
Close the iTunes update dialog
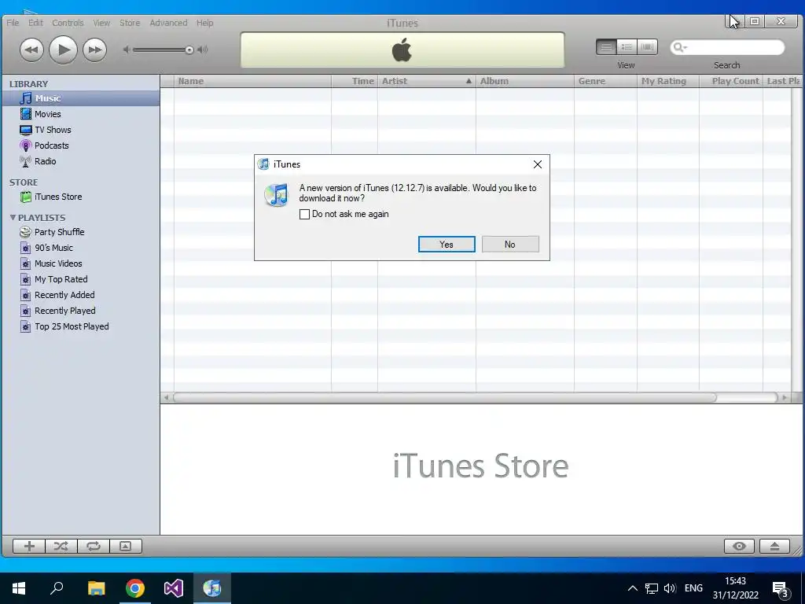pyautogui.click(x=538, y=164)
